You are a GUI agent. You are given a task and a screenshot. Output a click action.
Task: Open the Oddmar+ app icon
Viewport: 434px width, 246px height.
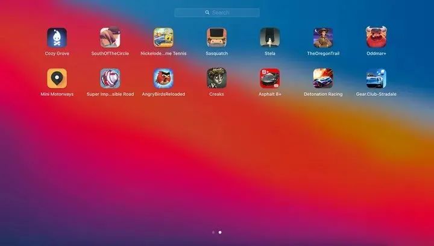coord(376,37)
